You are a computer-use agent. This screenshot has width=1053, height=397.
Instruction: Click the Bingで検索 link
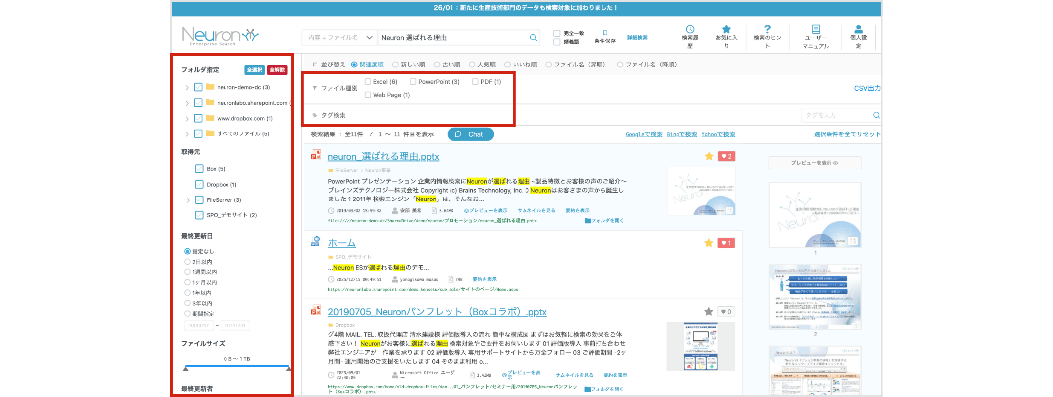pos(682,134)
